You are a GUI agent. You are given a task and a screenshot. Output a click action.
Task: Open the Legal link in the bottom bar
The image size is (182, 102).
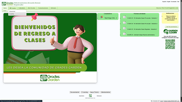[x=162, y=101]
